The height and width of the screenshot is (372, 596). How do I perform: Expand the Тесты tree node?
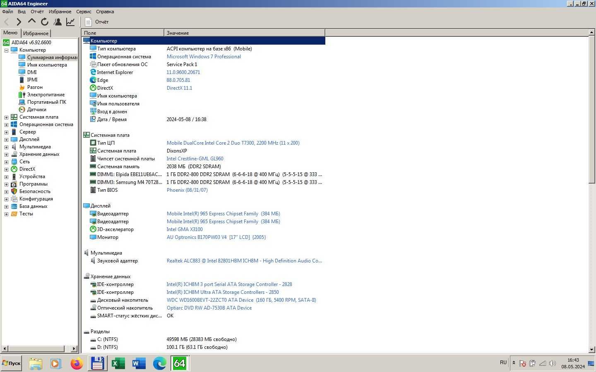pos(6,214)
